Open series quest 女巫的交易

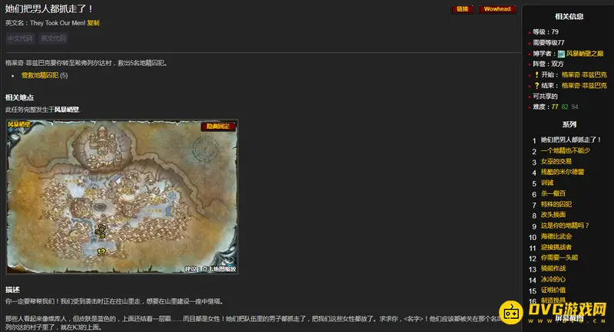coord(556,161)
